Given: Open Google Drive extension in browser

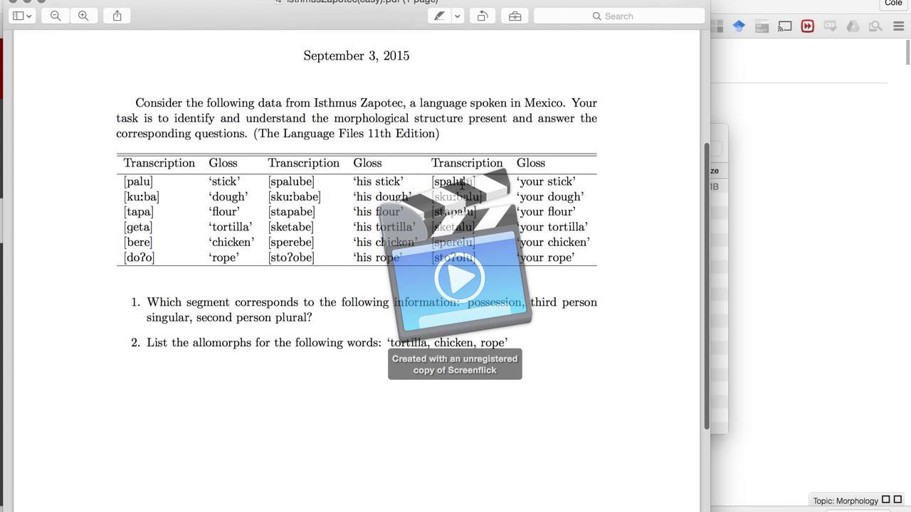Looking at the screenshot, I should [853, 26].
